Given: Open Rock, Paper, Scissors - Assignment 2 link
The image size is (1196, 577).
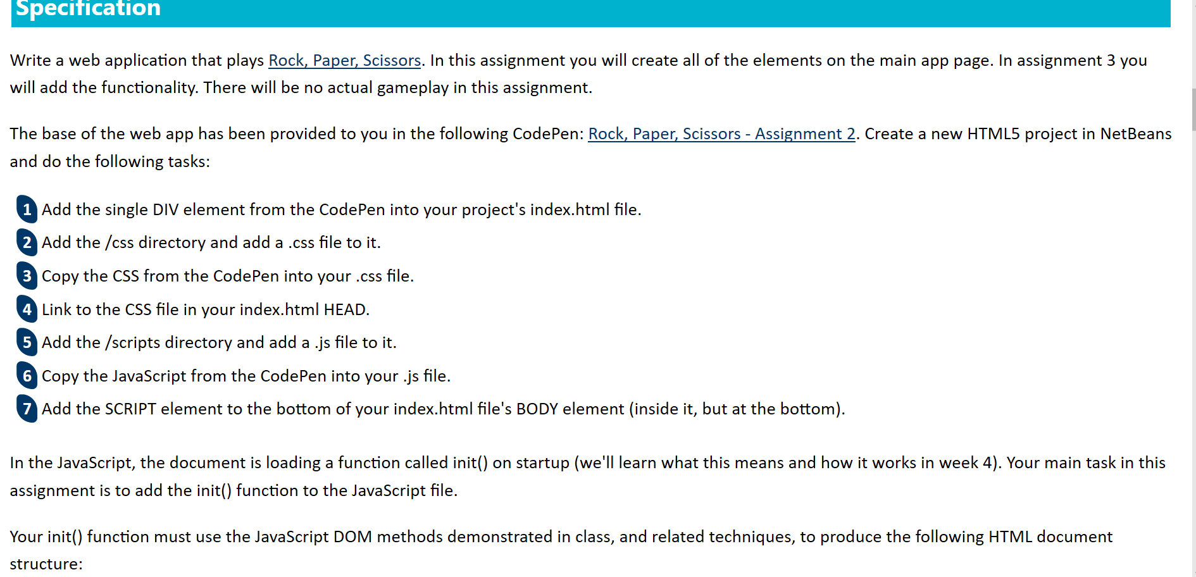Looking at the screenshot, I should (721, 134).
